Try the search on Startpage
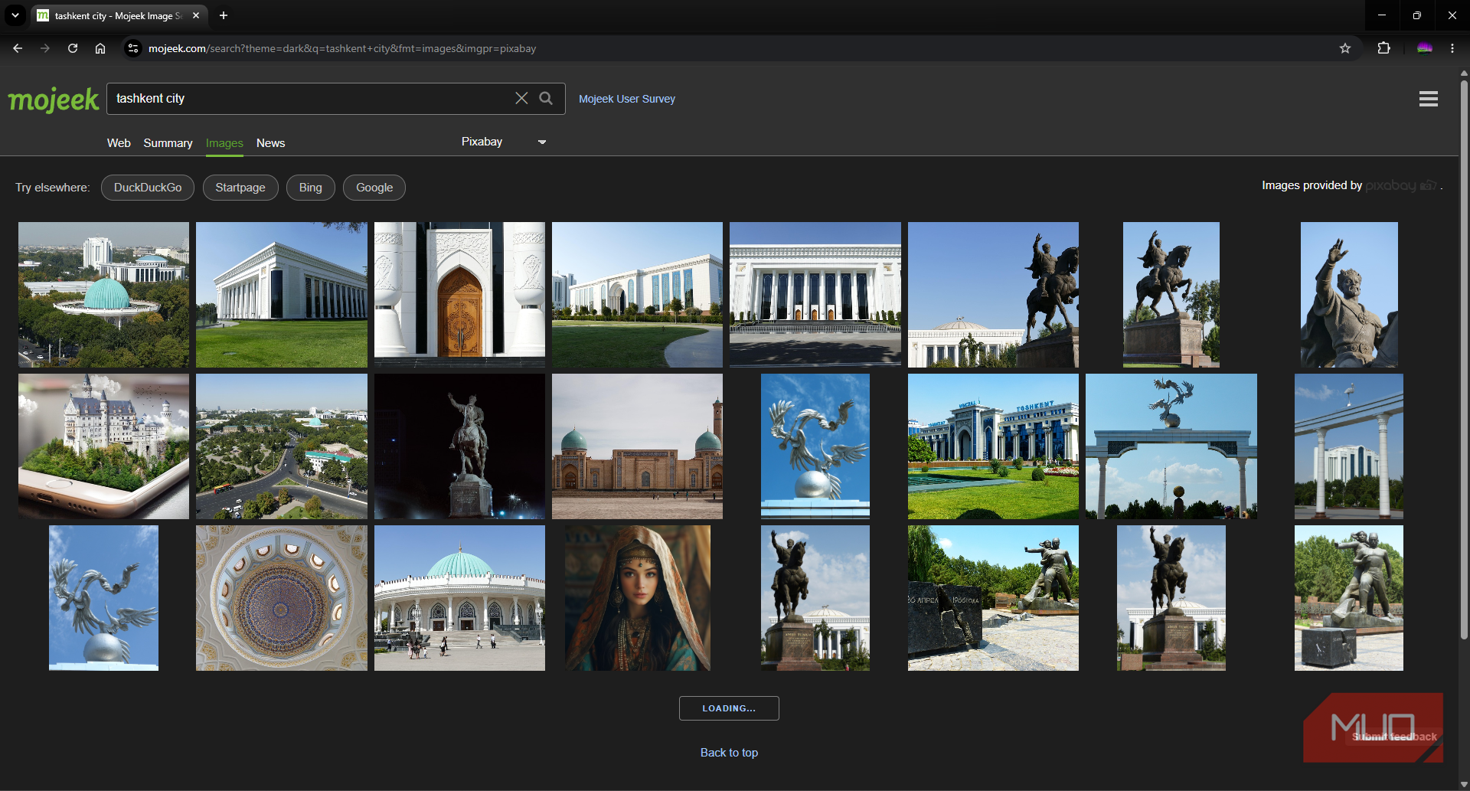 click(240, 188)
